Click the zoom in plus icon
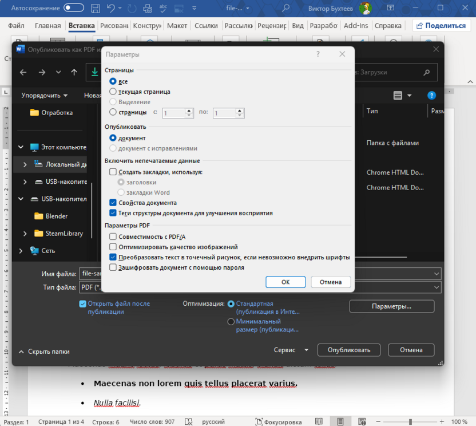 click(x=442, y=421)
